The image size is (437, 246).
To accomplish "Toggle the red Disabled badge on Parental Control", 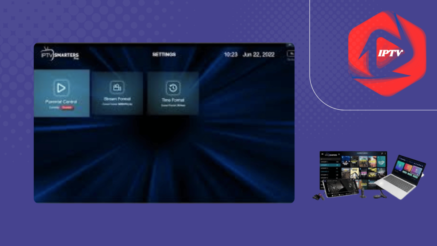I will point(67,108).
